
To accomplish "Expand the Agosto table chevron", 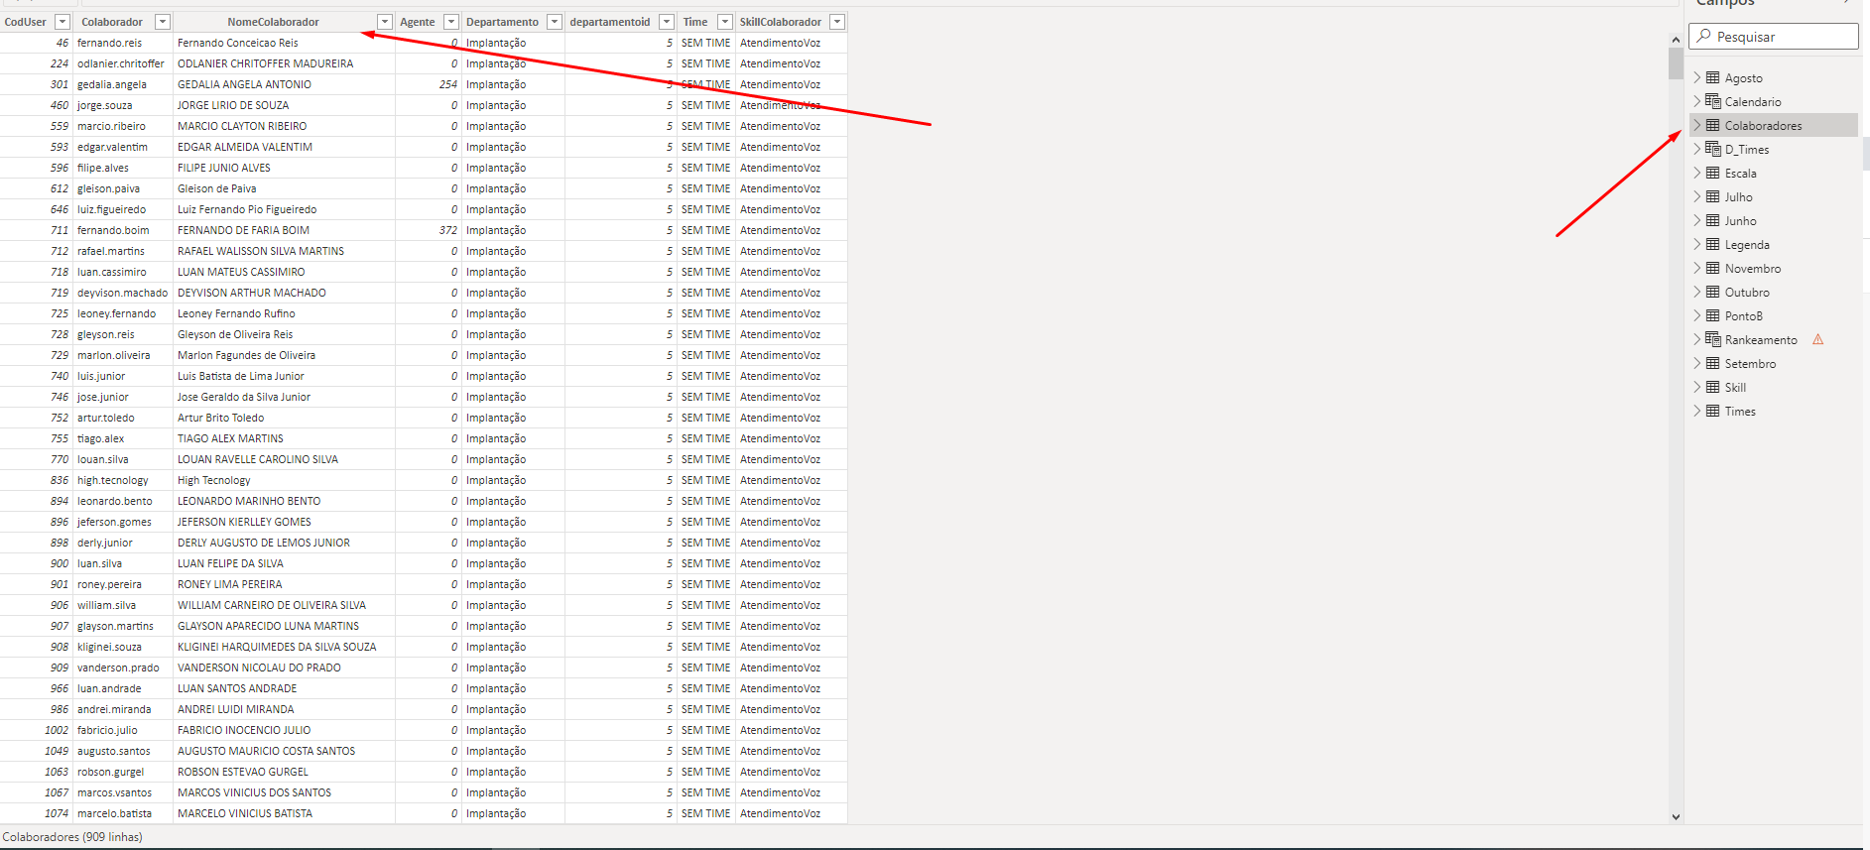I will click(x=1696, y=77).
